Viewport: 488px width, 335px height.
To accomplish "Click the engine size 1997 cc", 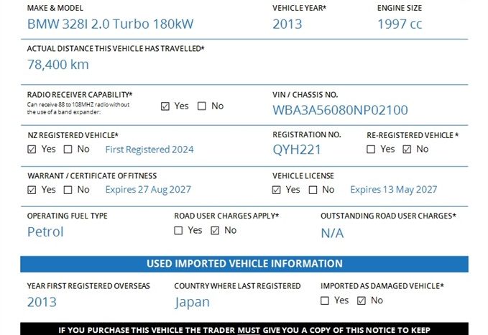I will point(400,24).
